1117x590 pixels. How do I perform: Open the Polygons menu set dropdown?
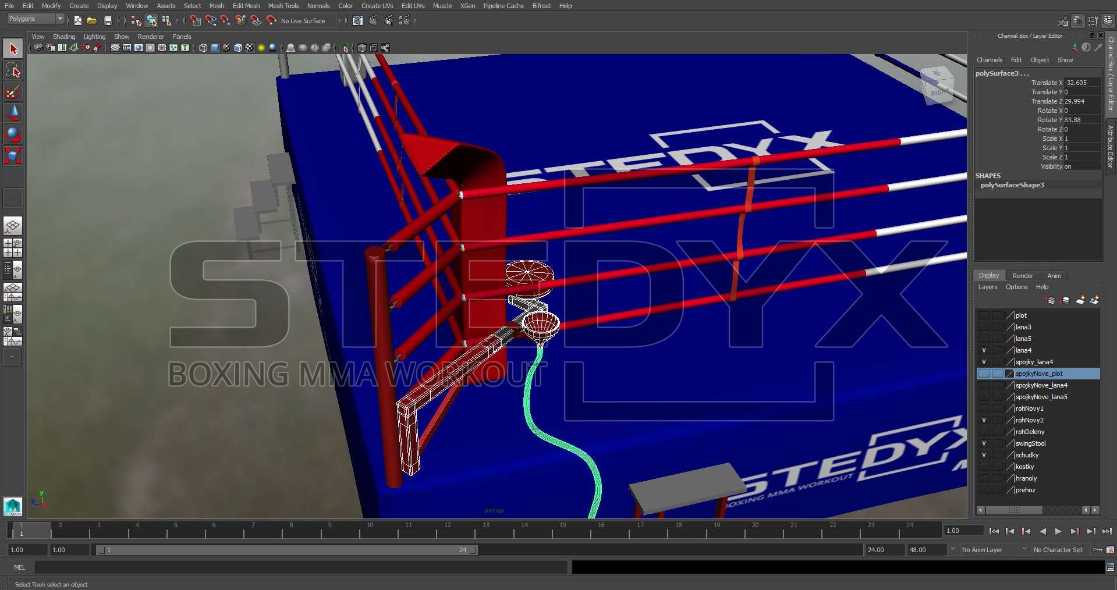tap(36, 19)
